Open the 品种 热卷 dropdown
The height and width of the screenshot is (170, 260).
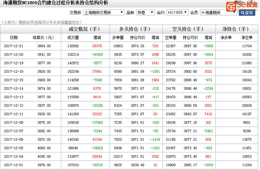[145, 13]
